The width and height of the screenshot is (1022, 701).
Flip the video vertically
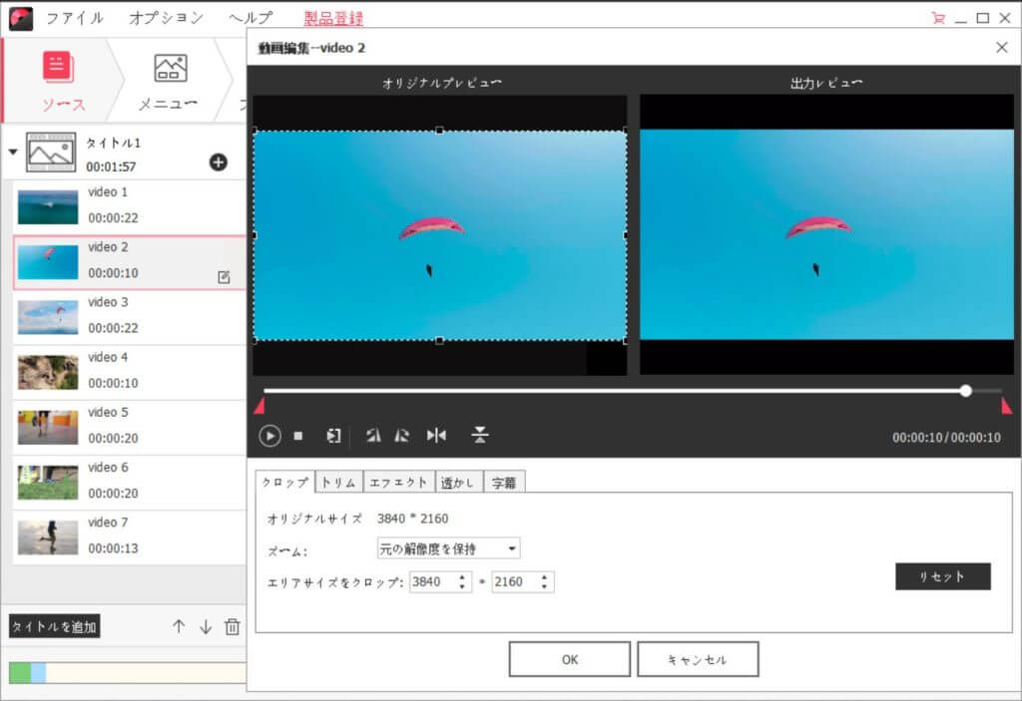click(x=481, y=436)
